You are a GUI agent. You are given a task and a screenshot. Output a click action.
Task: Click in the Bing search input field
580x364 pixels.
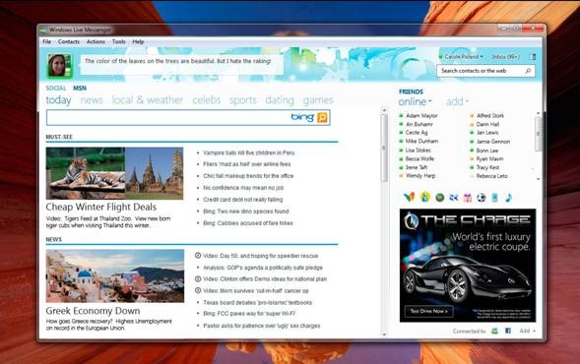click(168, 117)
